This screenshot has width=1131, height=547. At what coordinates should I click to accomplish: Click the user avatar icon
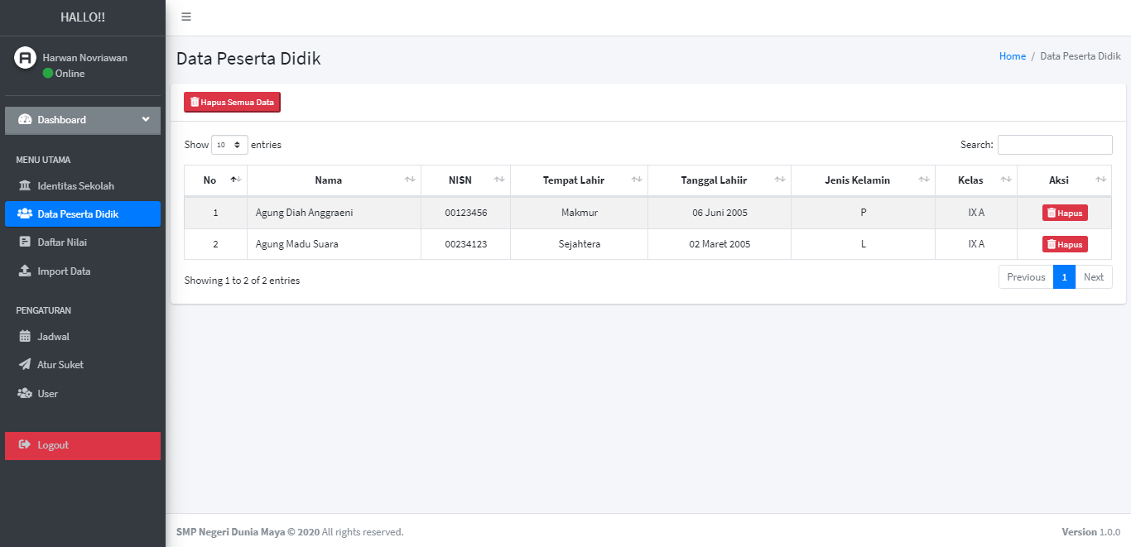[26, 58]
